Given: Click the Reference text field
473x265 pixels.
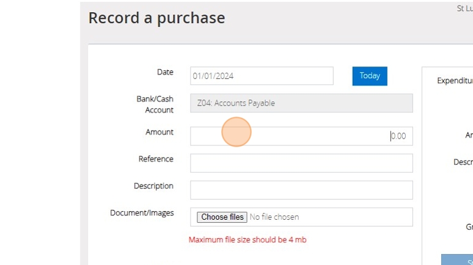Looking at the screenshot, I should [x=301, y=163].
